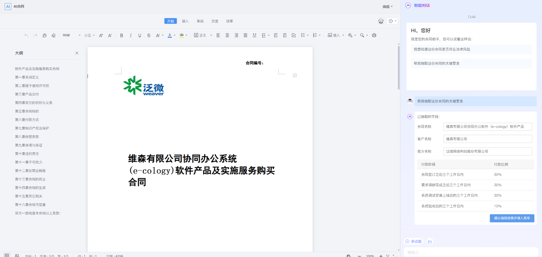
Task: Toggle bold formatting
Action: tap(121, 35)
